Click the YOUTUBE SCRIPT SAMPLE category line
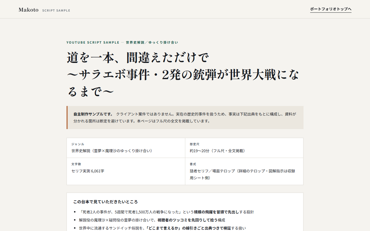The width and height of the screenshot is (370, 231). [122, 42]
